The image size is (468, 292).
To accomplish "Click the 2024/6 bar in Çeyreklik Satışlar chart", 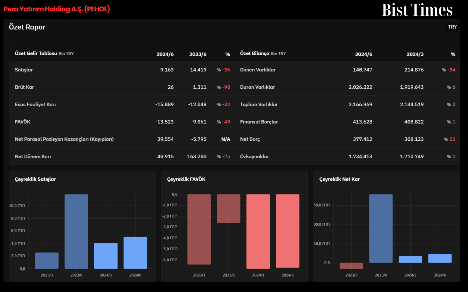I will (x=135, y=253).
